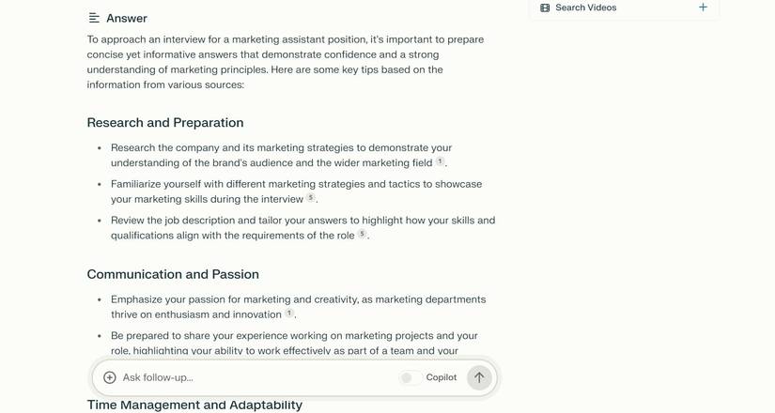
Task: Submit follow-up with the up-arrow button
Action: click(x=479, y=377)
